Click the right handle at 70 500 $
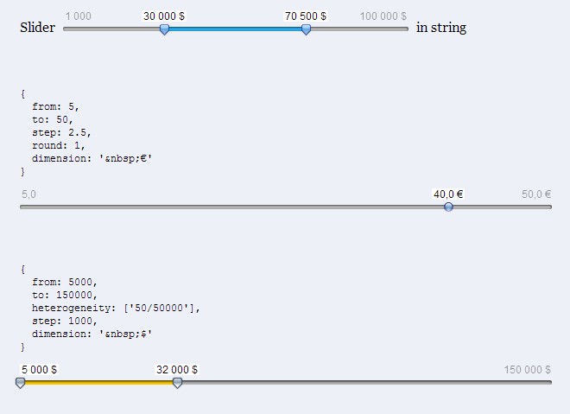This screenshot has height=414, width=570. [306, 29]
